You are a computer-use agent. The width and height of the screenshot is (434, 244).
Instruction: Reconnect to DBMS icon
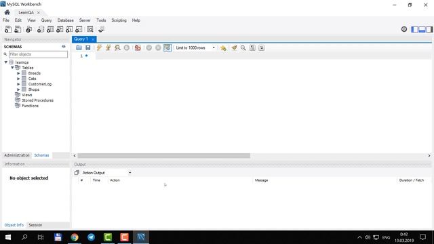point(101,29)
